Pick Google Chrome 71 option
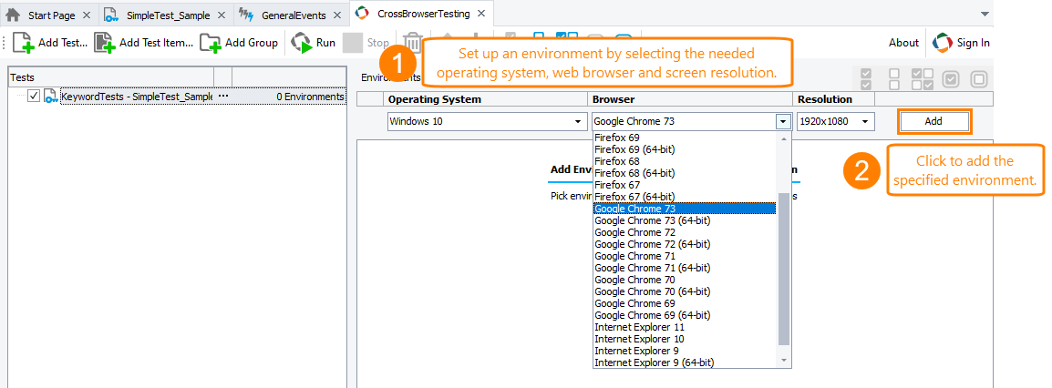Screen dimensions: 1052x388 (x=685, y=256)
